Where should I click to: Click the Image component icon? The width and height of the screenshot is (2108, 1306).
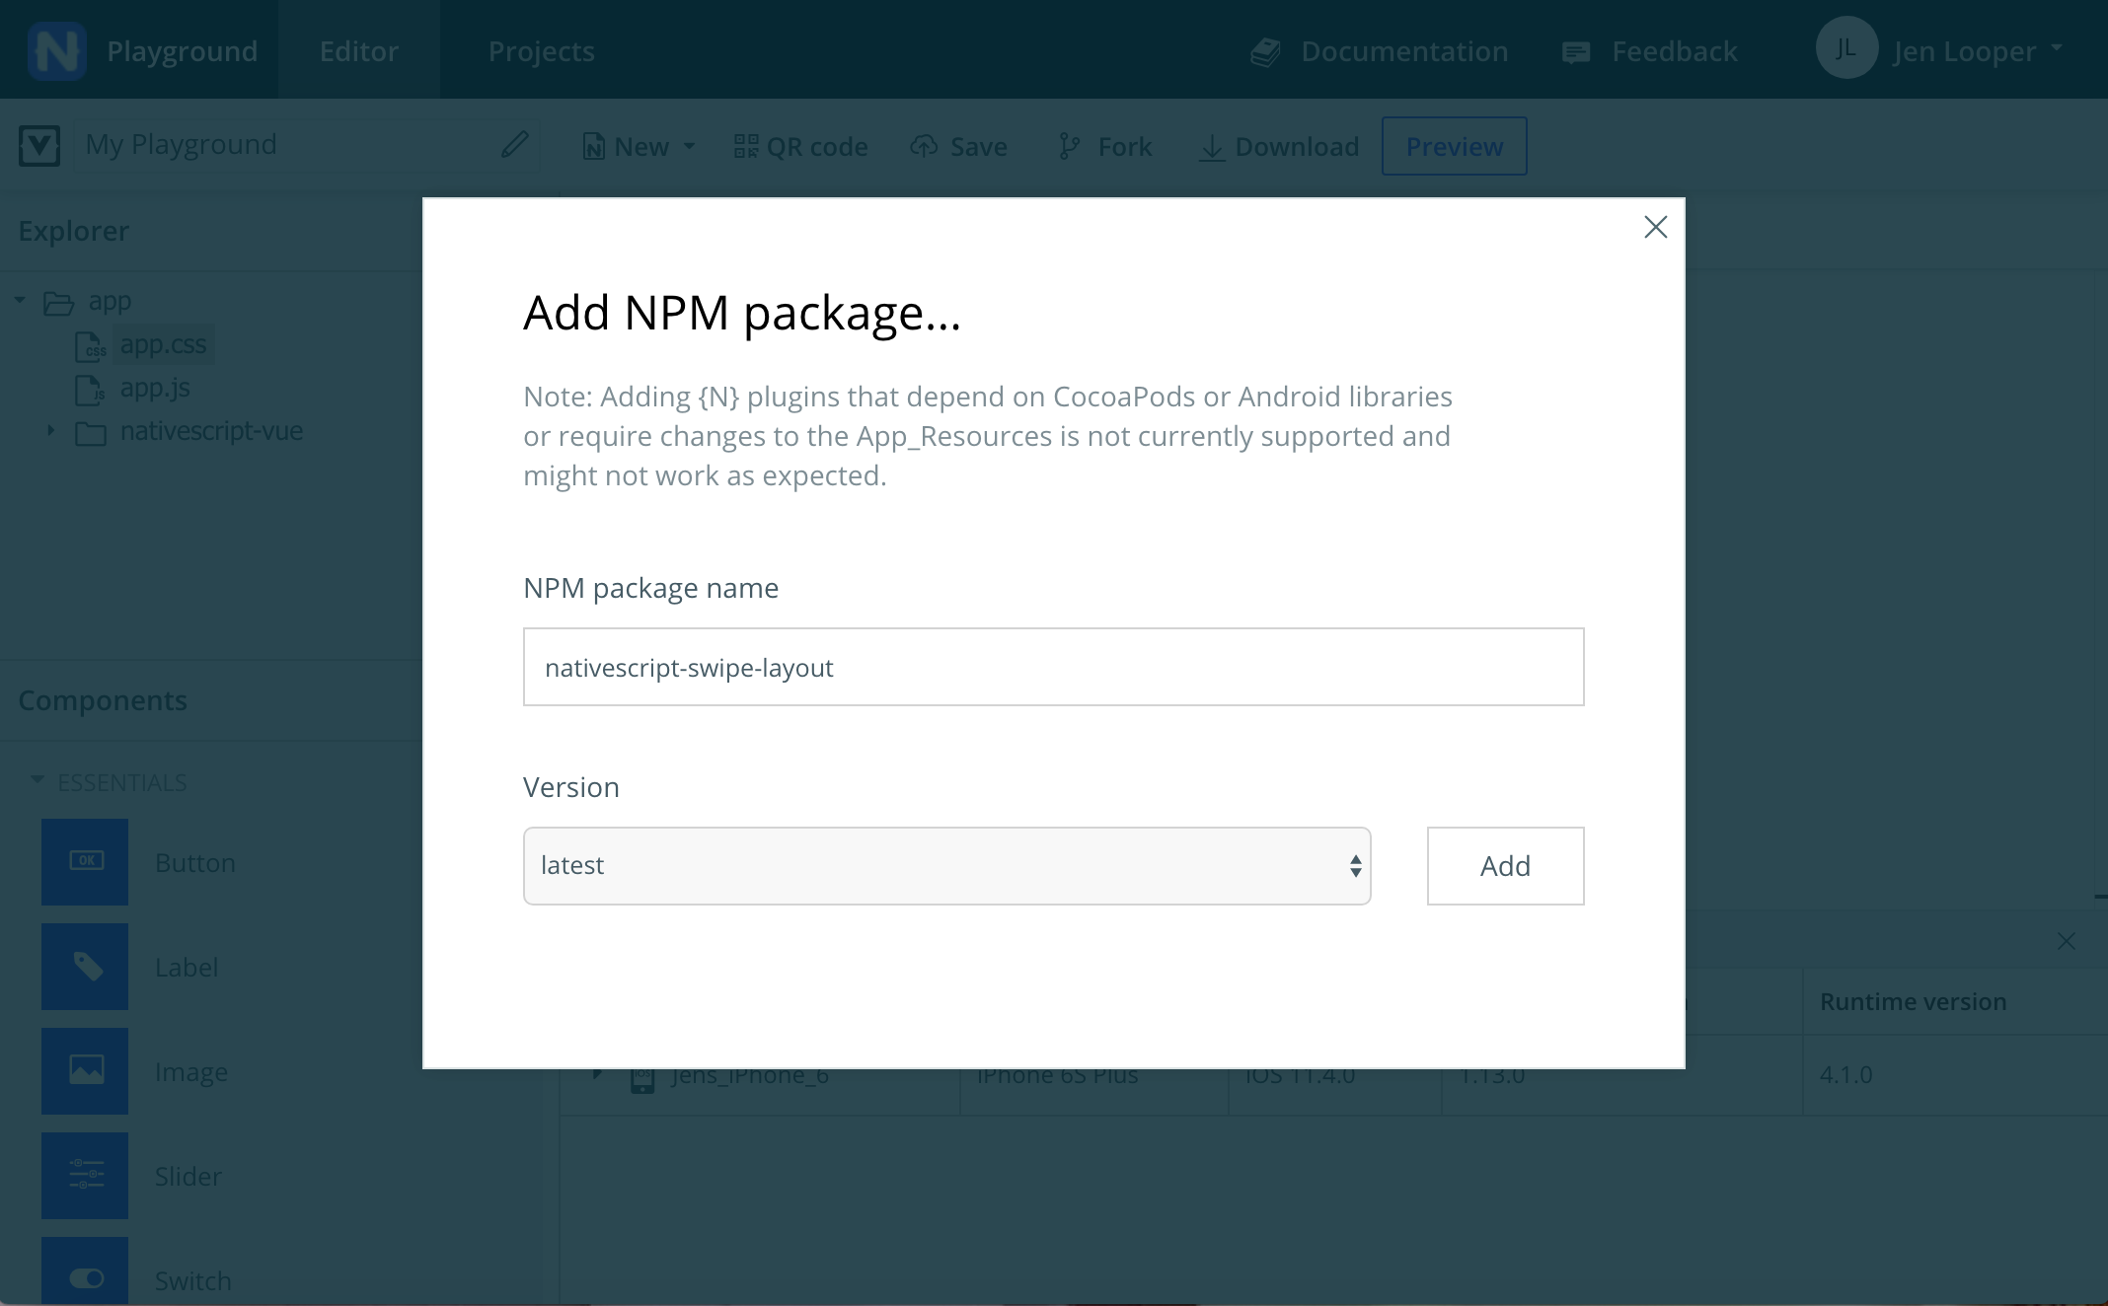coord(85,1071)
